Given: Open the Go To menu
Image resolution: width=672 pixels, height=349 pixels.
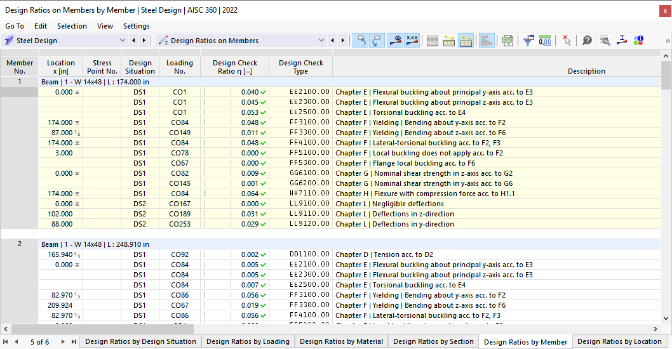Looking at the screenshot, I should coord(15,26).
